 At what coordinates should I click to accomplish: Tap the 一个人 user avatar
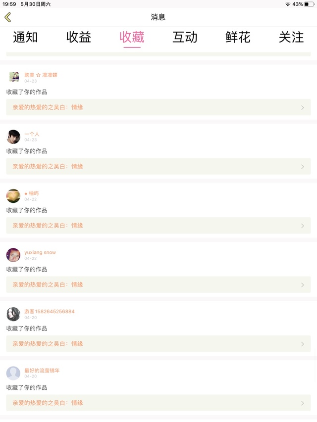(13, 137)
